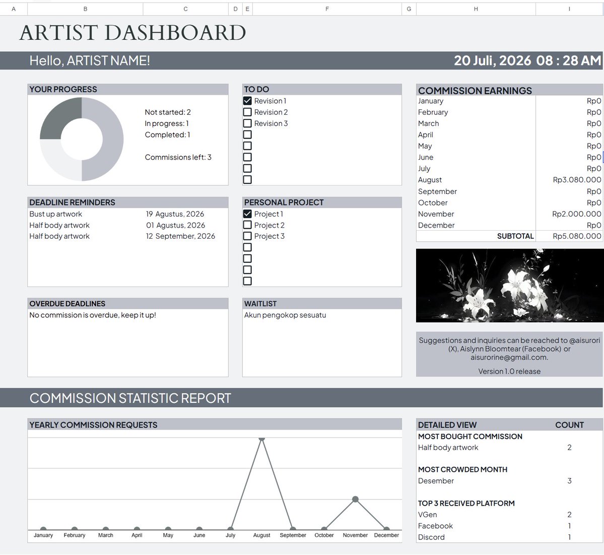Viewport: 604px width, 555px height.
Task: Click the Not started: 2 label
Action: tap(168, 112)
